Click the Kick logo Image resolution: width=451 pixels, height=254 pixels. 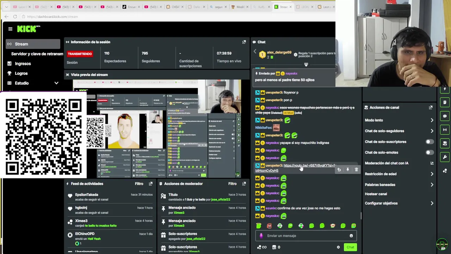pos(29,29)
